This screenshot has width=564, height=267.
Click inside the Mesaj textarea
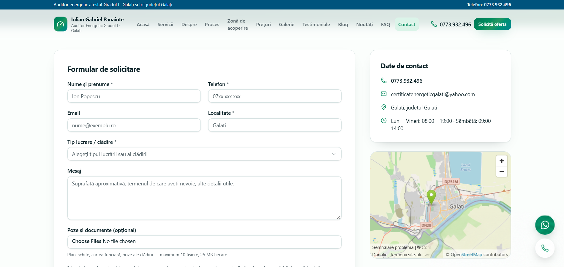(204, 198)
